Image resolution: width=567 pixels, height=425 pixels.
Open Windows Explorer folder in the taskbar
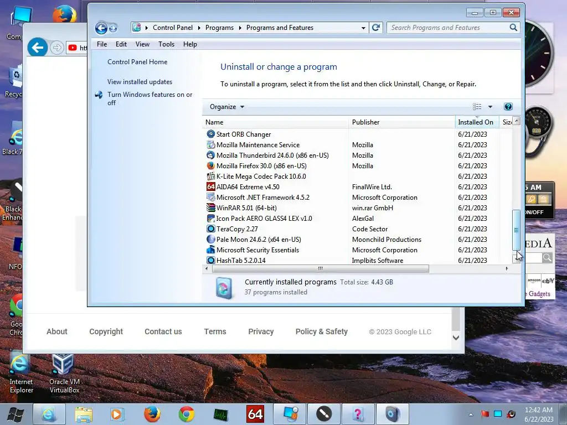[84, 414]
